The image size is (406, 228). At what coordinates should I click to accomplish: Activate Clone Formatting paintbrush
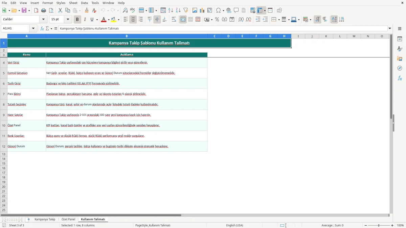tap(87, 10)
